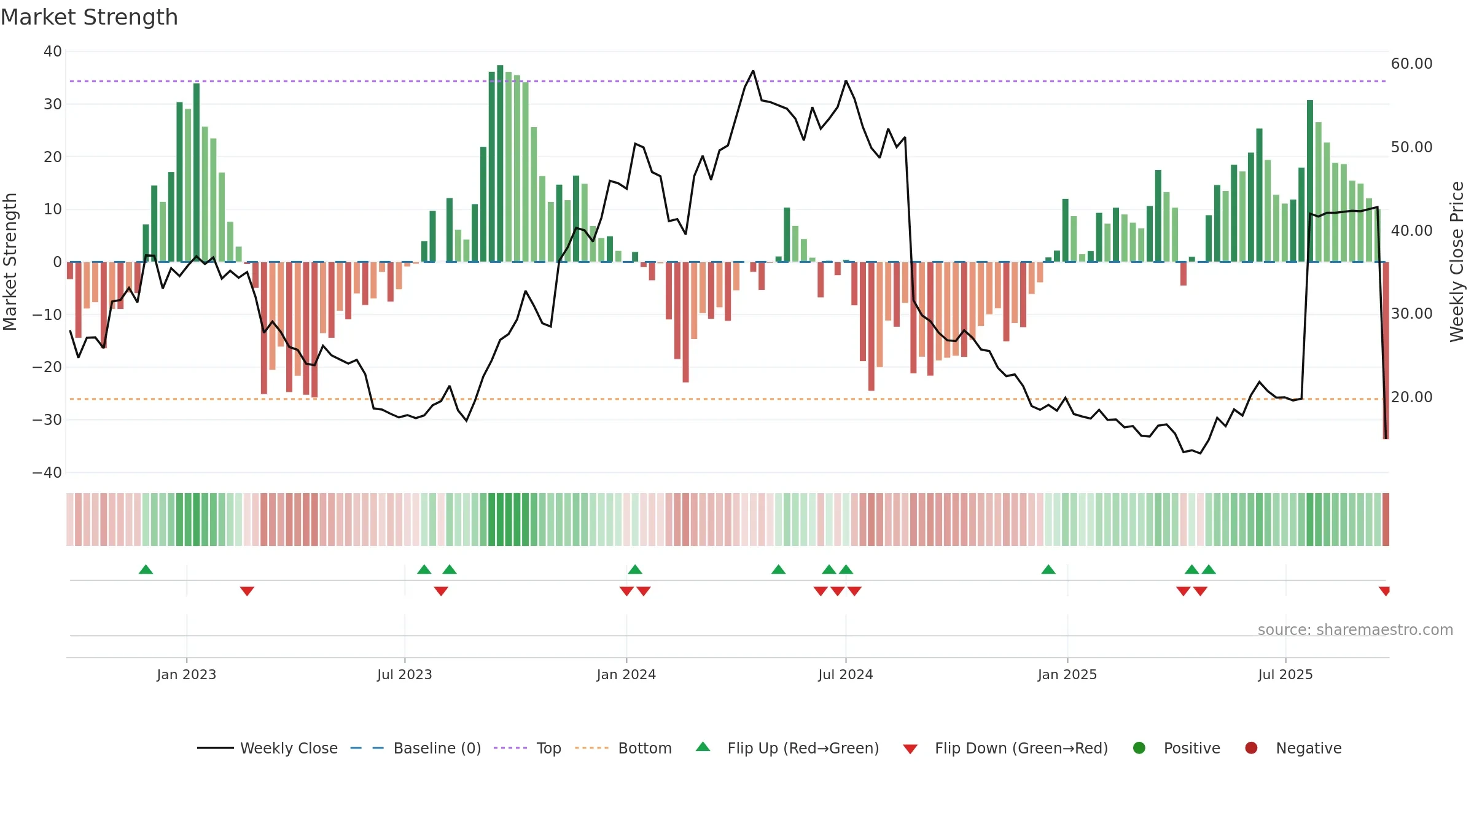
Task: Toggle the Top legend entry
Action: coord(528,748)
